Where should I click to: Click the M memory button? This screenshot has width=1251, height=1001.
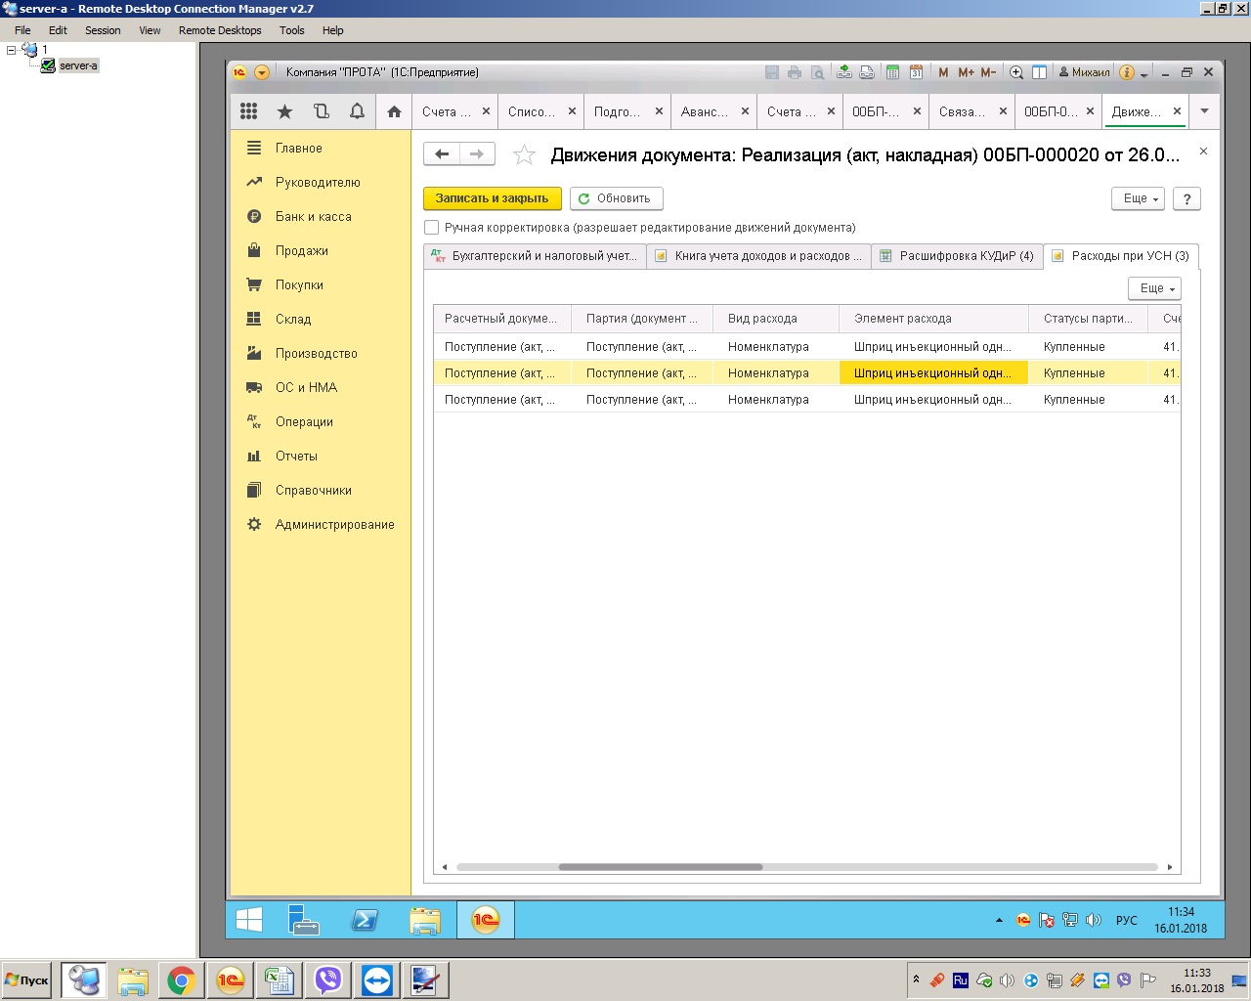pyautogui.click(x=943, y=72)
